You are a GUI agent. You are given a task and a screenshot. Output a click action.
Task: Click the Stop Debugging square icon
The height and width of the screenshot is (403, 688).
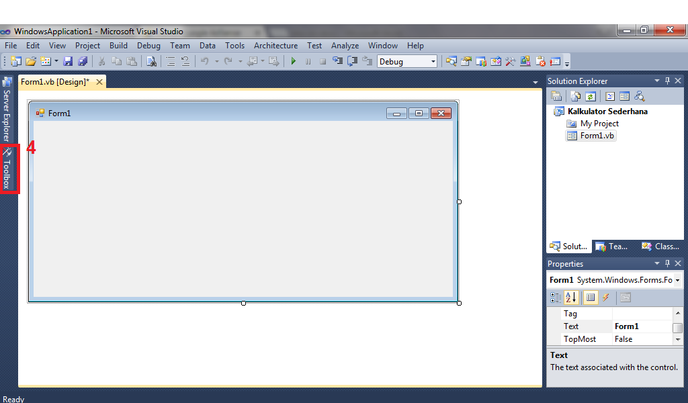[x=322, y=61]
